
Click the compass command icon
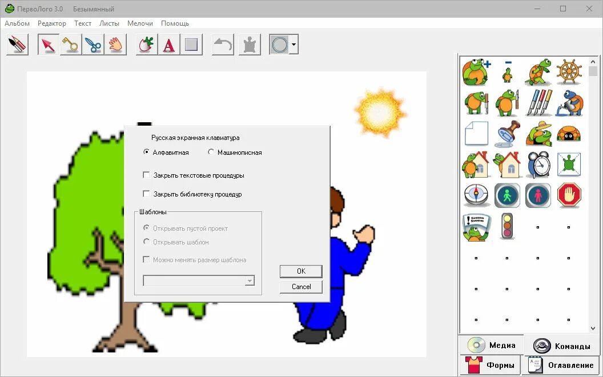(x=476, y=195)
